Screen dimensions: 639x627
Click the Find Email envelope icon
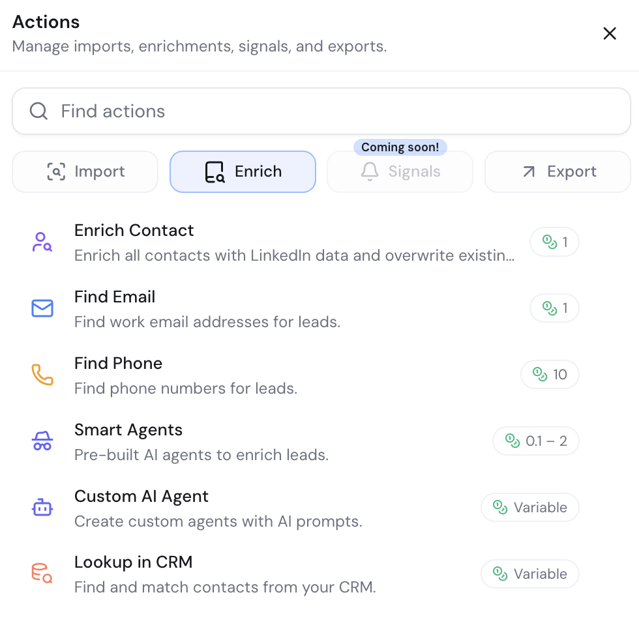tap(42, 308)
